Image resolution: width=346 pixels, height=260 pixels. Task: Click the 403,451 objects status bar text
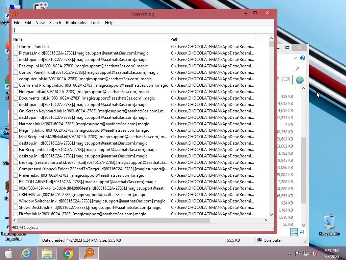pos(25,227)
